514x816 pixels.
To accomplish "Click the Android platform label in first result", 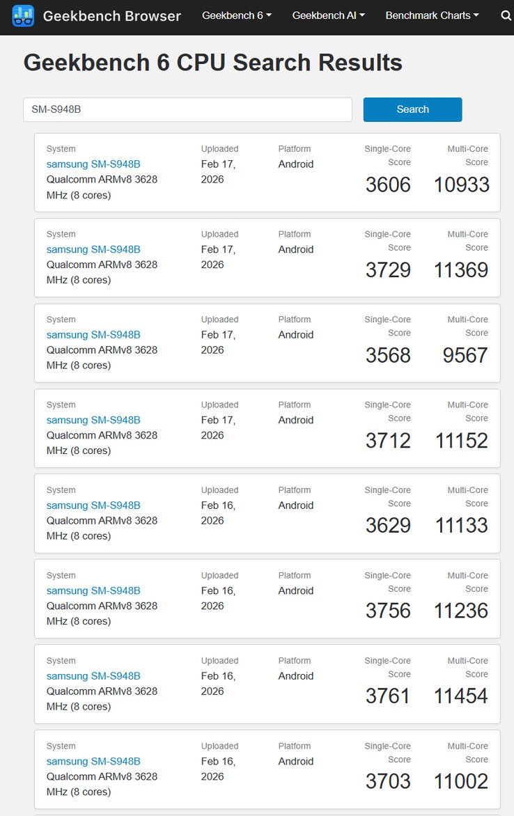I will [x=295, y=164].
